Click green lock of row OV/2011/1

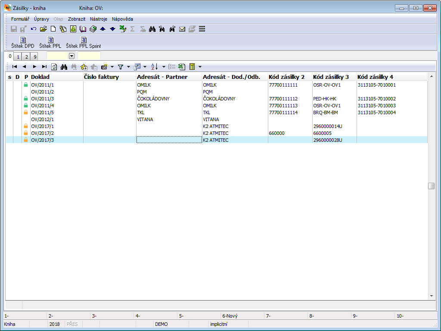(26, 85)
